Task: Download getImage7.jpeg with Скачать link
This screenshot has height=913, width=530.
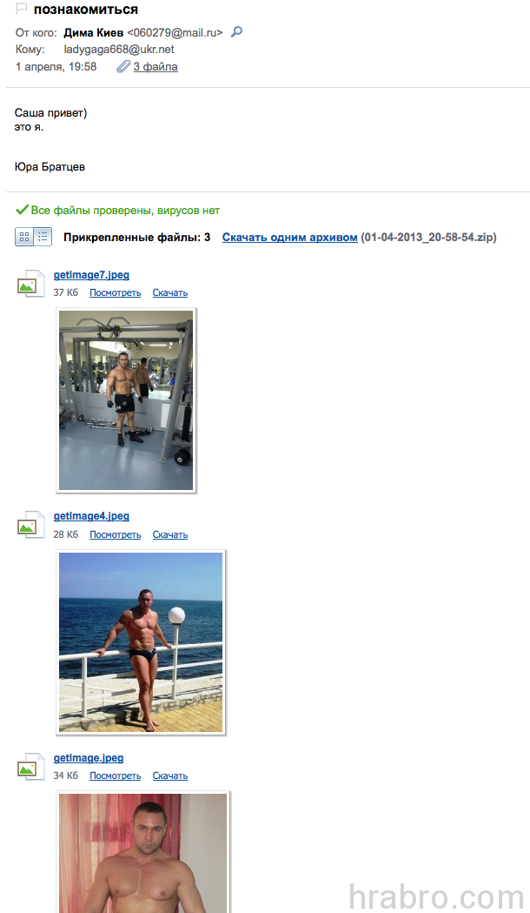Action: [x=170, y=293]
